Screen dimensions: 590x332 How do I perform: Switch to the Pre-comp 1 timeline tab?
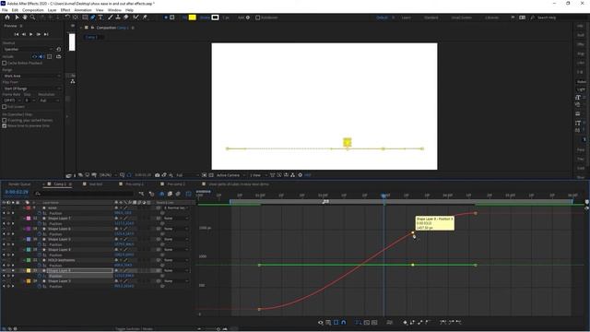point(135,184)
